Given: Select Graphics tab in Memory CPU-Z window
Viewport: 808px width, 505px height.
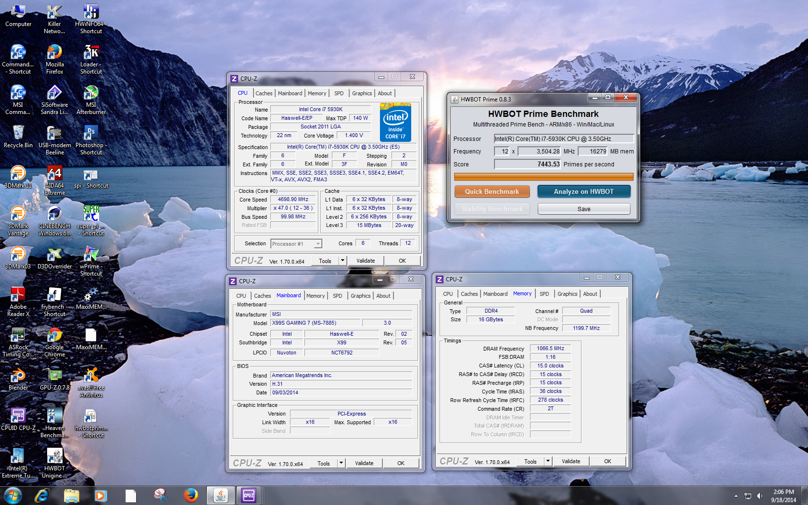Looking at the screenshot, I should click(568, 294).
